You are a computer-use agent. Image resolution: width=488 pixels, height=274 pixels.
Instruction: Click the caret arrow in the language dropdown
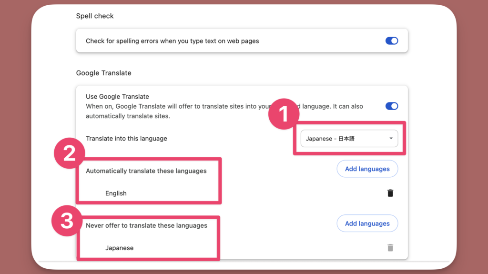(391, 139)
